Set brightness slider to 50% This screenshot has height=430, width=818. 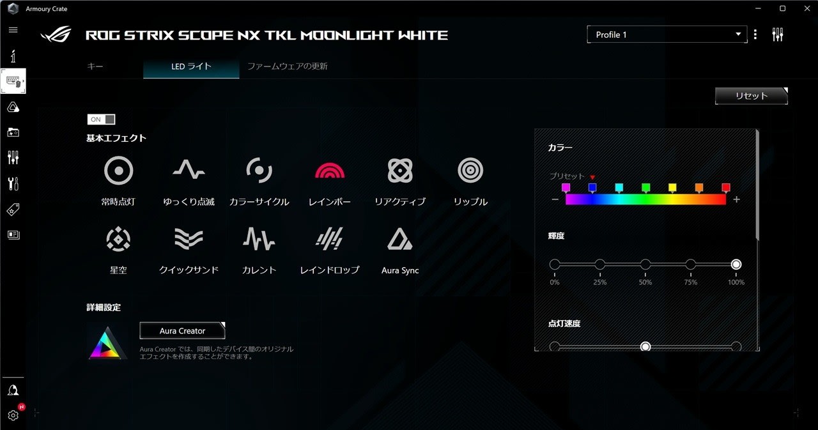[645, 265]
